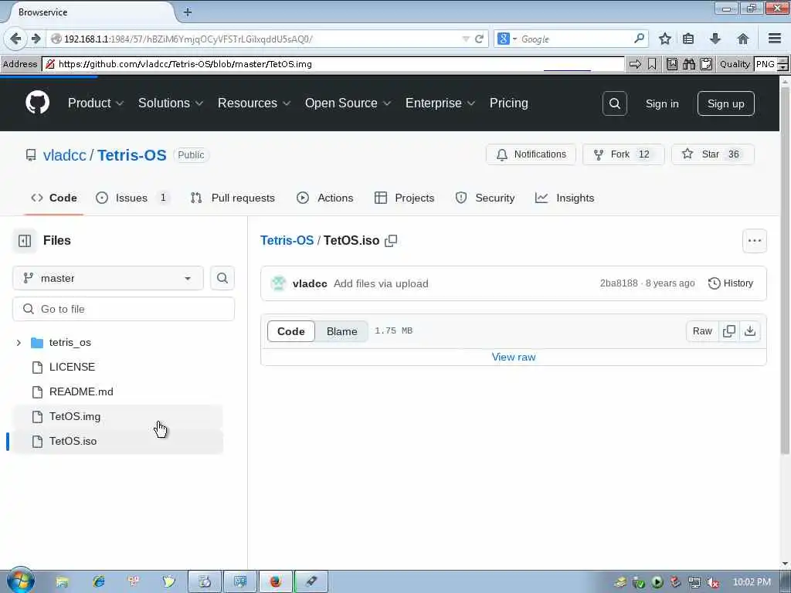791x593 pixels.
Task: Open the Projects tab
Action: tap(405, 198)
